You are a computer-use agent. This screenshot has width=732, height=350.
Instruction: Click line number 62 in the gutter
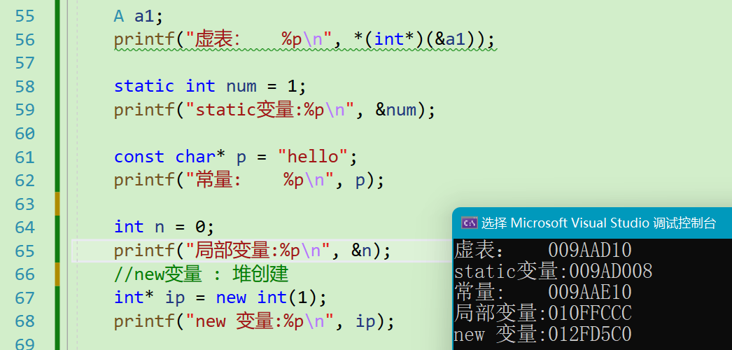(24, 181)
